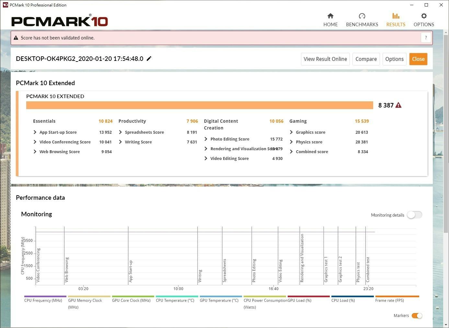Click the Digital Content Creation score 10 056
Image resolution: width=449 pixels, height=328 pixels.
click(x=276, y=121)
